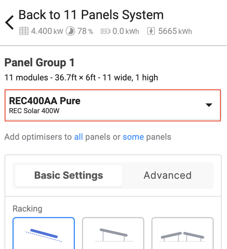Click the battery storage icon

pyautogui.click(x=105, y=31)
